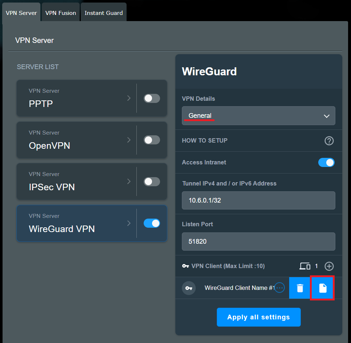This screenshot has width=351, height=343.
Task: Click the VPN Client (Max Limit :10) label
Action: [x=228, y=266]
